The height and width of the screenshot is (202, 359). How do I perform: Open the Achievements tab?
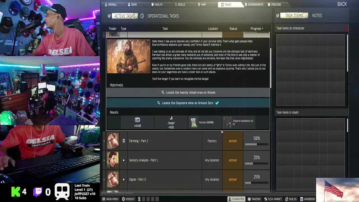[254, 4]
